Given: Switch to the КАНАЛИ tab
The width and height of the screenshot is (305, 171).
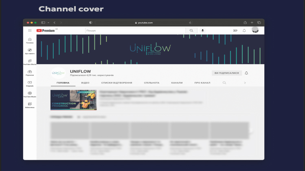Looking at the screenshot, I should click(x=177, y=83).
